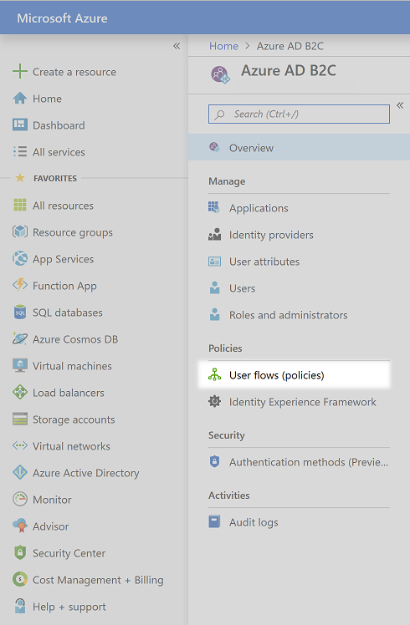Viewport: 410px width, 625px height.
Task: Open Cost Management + Billing
Action: click(98, 580)
